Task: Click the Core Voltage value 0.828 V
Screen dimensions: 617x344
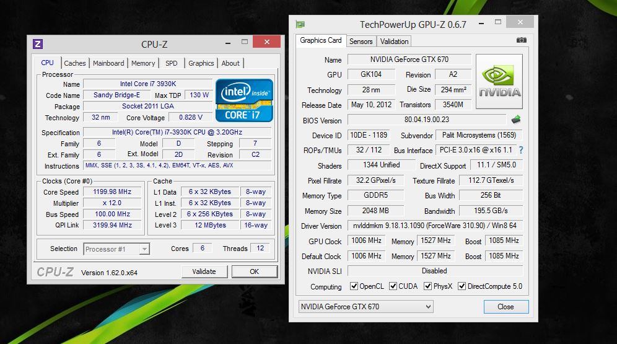Action: tap(191, 117)
